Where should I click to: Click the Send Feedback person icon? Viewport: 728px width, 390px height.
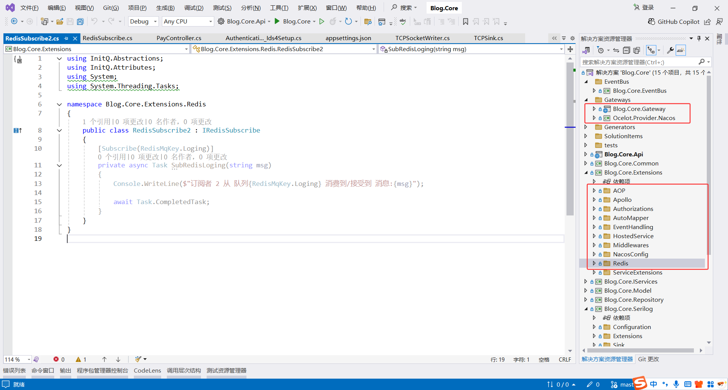click(x=719, y=22)
